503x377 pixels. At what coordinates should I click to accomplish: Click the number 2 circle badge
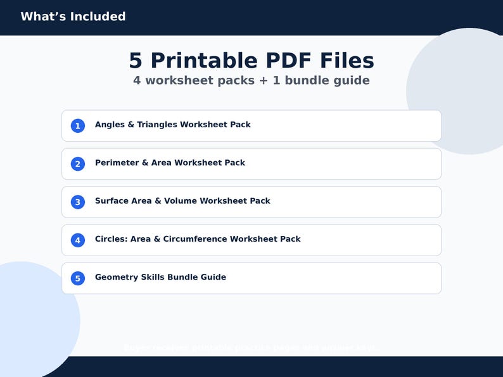(x=78, y=164)
